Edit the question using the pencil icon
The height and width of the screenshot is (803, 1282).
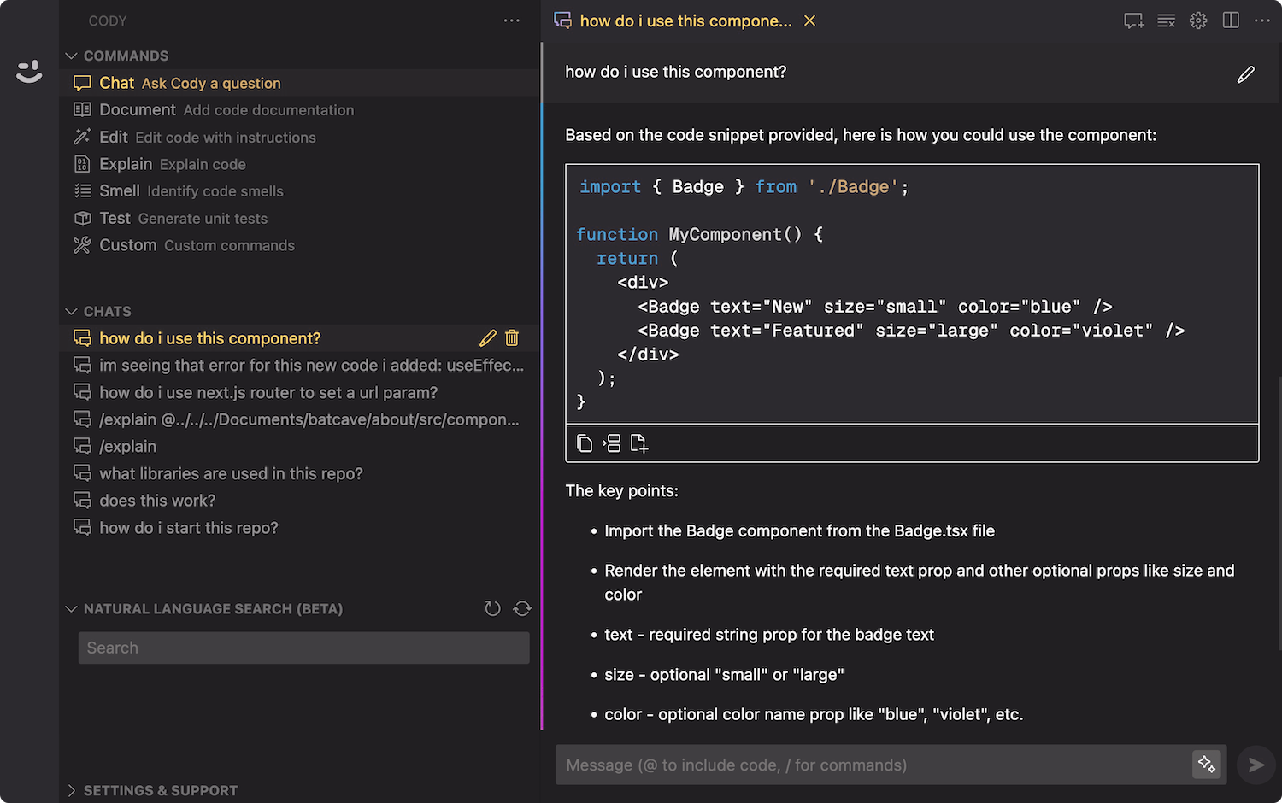1245,75
